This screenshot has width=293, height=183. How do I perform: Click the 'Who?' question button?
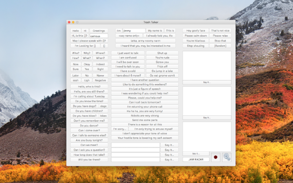pos(76,53)
